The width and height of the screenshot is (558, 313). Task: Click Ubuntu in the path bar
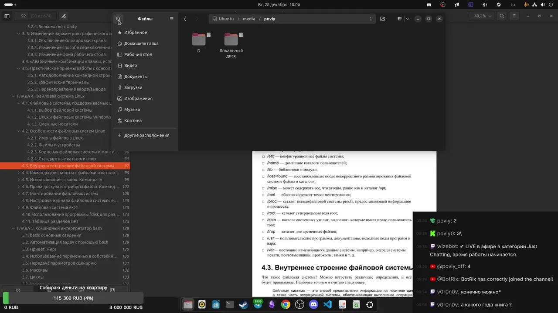pos(226,19)
